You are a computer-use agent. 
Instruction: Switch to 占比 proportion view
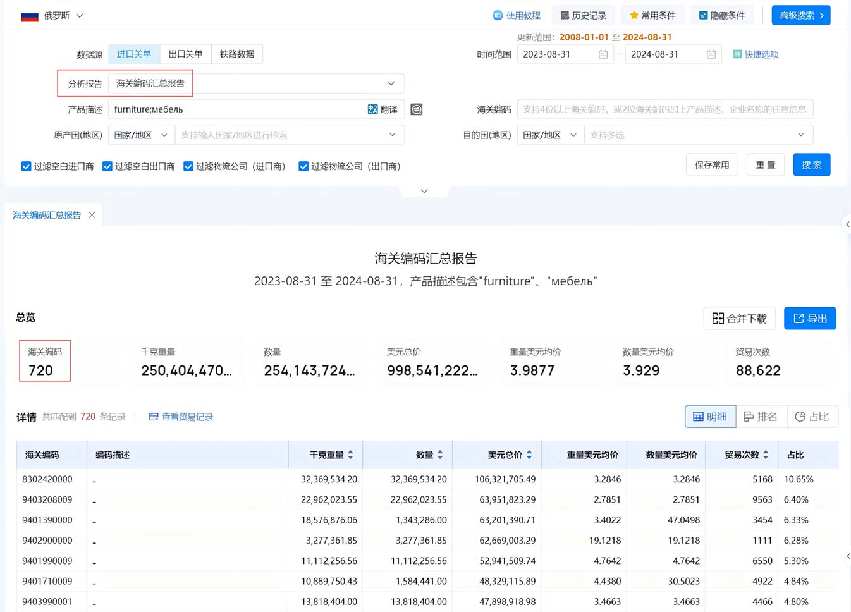coord(812,417)
